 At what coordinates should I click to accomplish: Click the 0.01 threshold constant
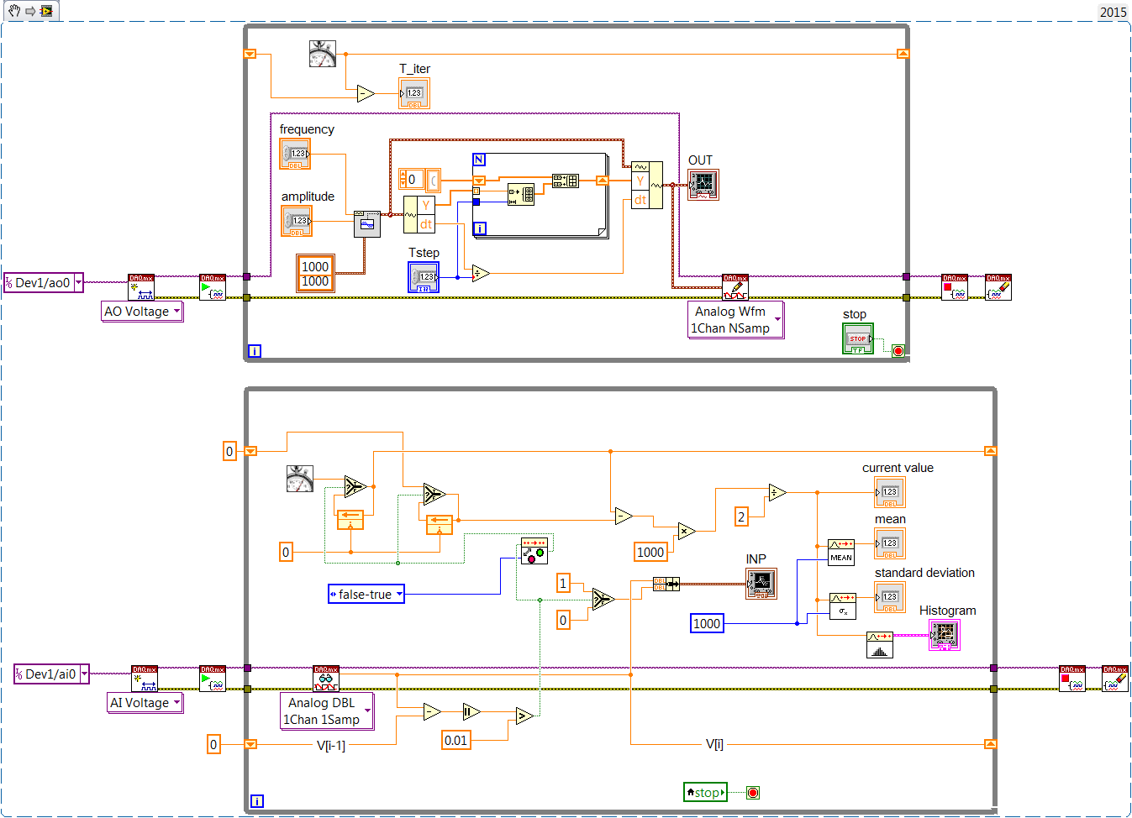455,741
